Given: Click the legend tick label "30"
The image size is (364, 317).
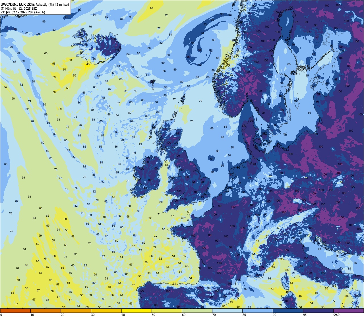Looking at the screenshot, I should click(93, 315).
